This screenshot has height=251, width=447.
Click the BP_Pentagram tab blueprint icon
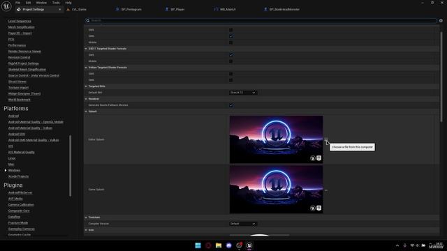pos(117,9)
